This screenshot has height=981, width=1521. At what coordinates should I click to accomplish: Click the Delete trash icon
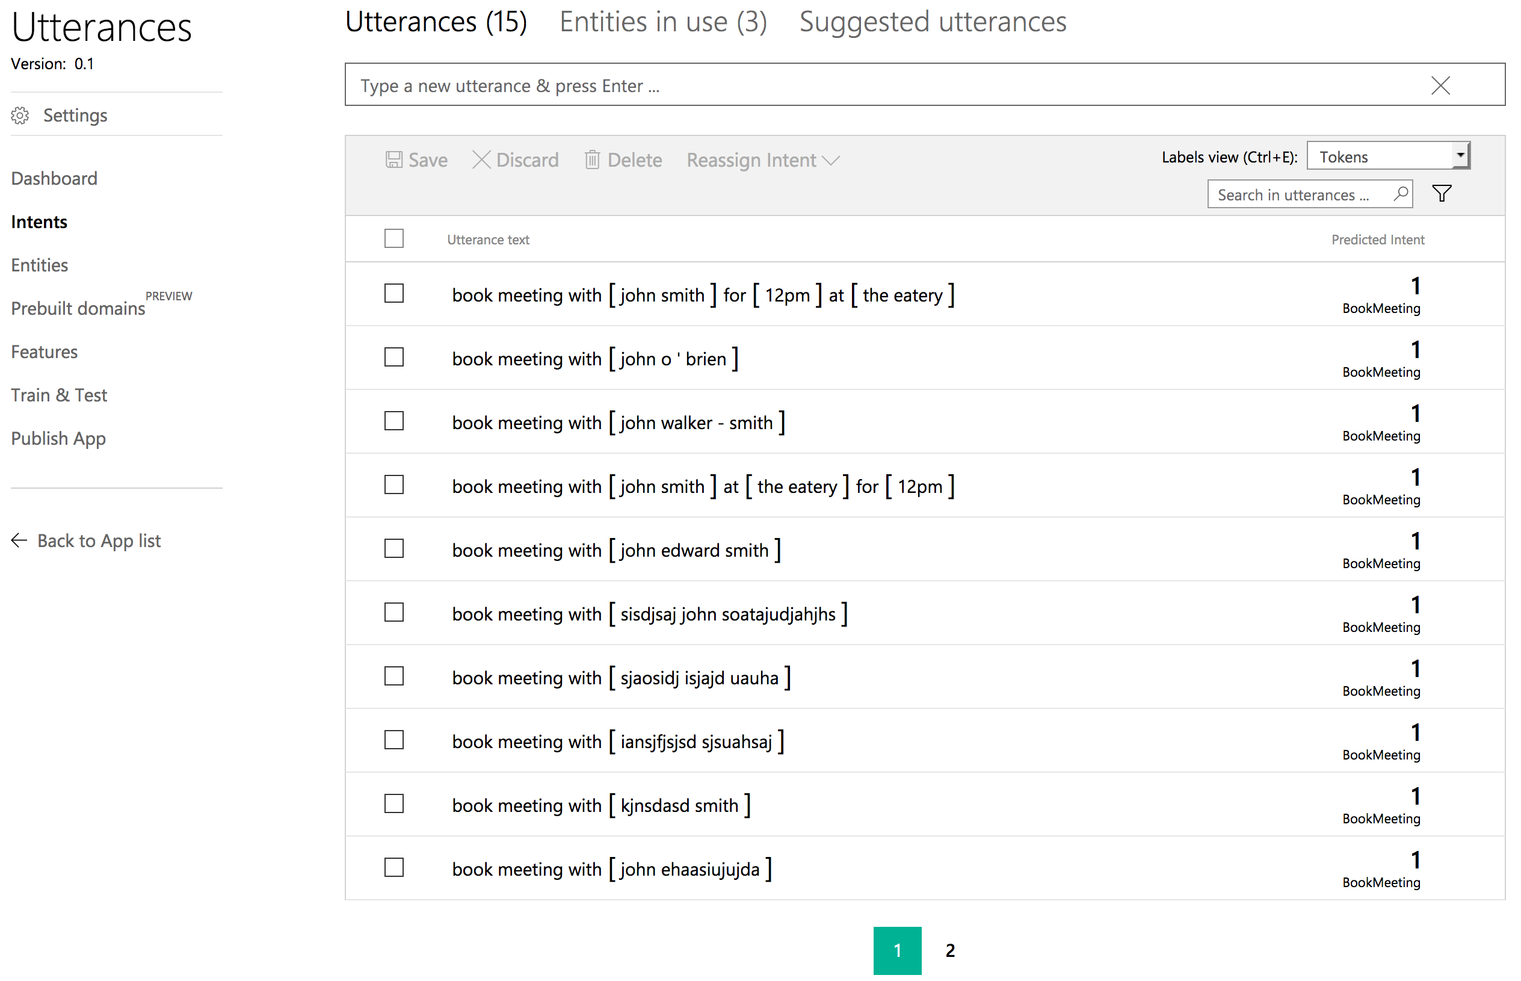tap(593, 160)
